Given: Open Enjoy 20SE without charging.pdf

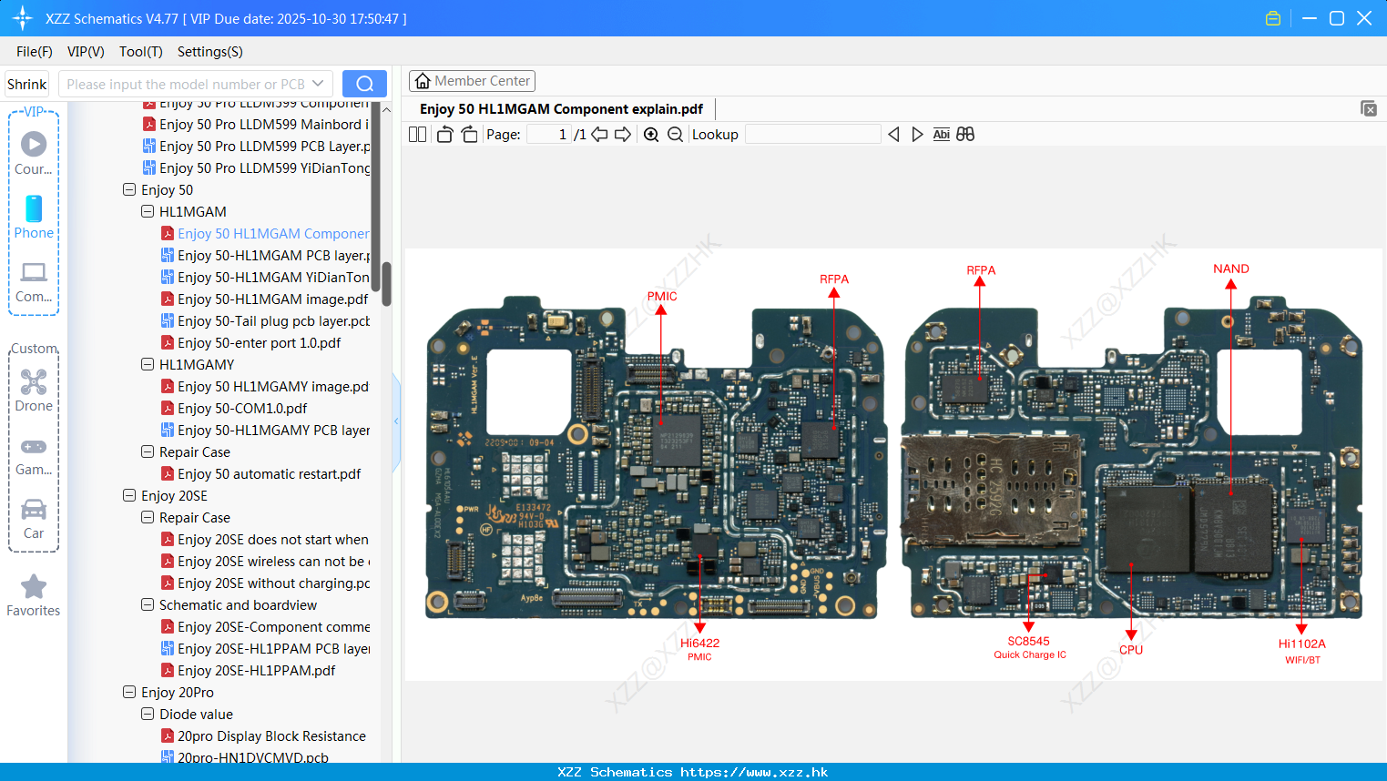Looking at the screenshot, I should click(266, 583).
